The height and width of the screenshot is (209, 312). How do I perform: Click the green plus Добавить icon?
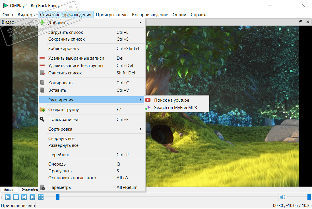coord(42,22)
